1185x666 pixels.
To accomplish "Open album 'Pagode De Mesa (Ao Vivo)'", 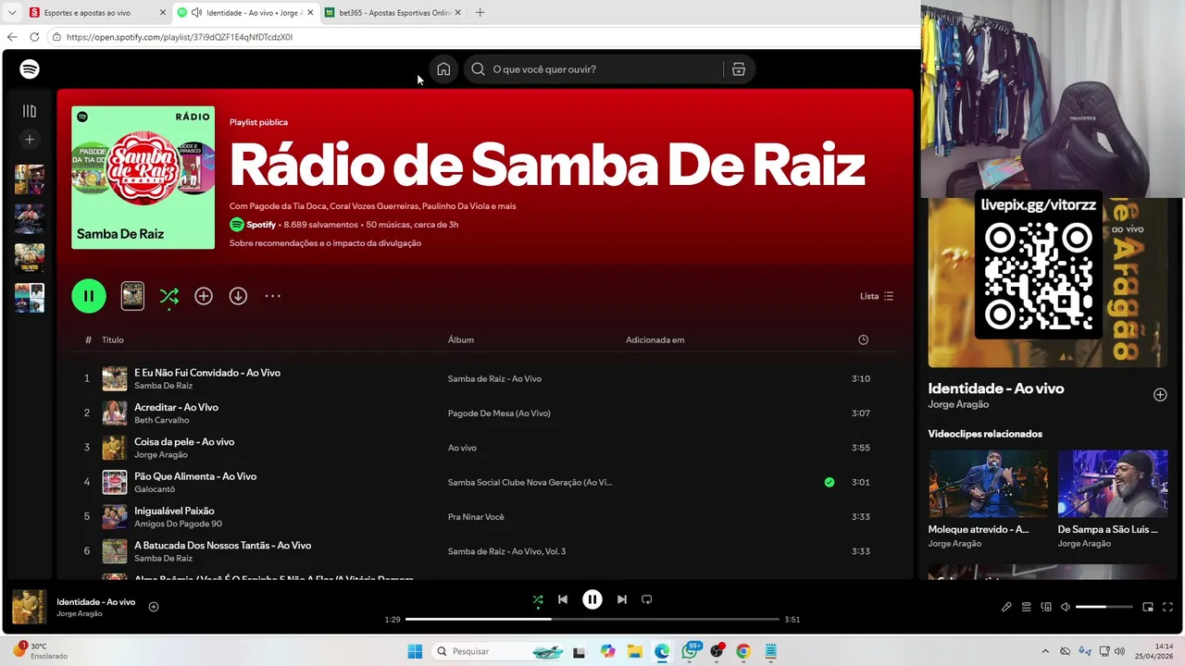I will pyautogui.click(x=499, y=413).
